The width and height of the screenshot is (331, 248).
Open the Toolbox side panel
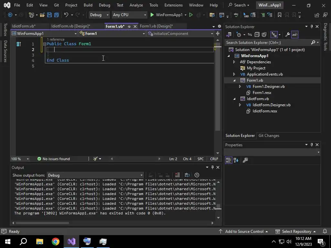point(5,29)
